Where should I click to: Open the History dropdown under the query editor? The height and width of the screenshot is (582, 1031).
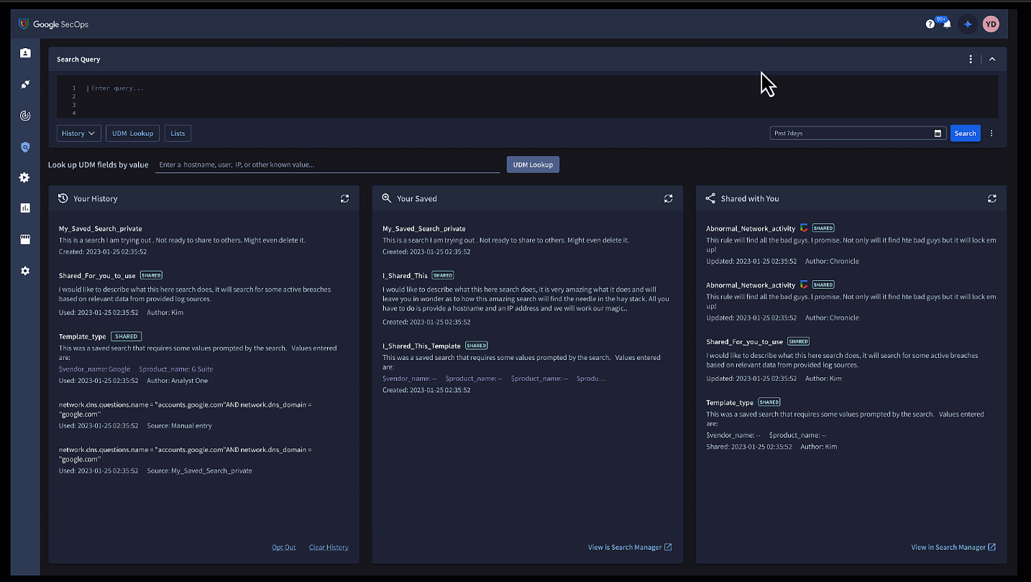[x=78, y=133]
